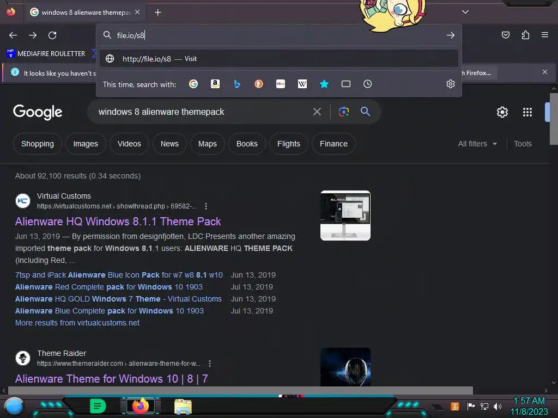Open search Tools
558x418 pixels.
[523, 144]
